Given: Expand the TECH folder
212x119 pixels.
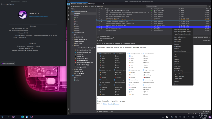Looking at the screenshot, I should pyautogui.click(x=73, y=69).
